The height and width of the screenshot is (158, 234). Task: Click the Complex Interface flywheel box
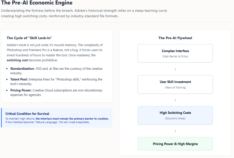point(175,53)
